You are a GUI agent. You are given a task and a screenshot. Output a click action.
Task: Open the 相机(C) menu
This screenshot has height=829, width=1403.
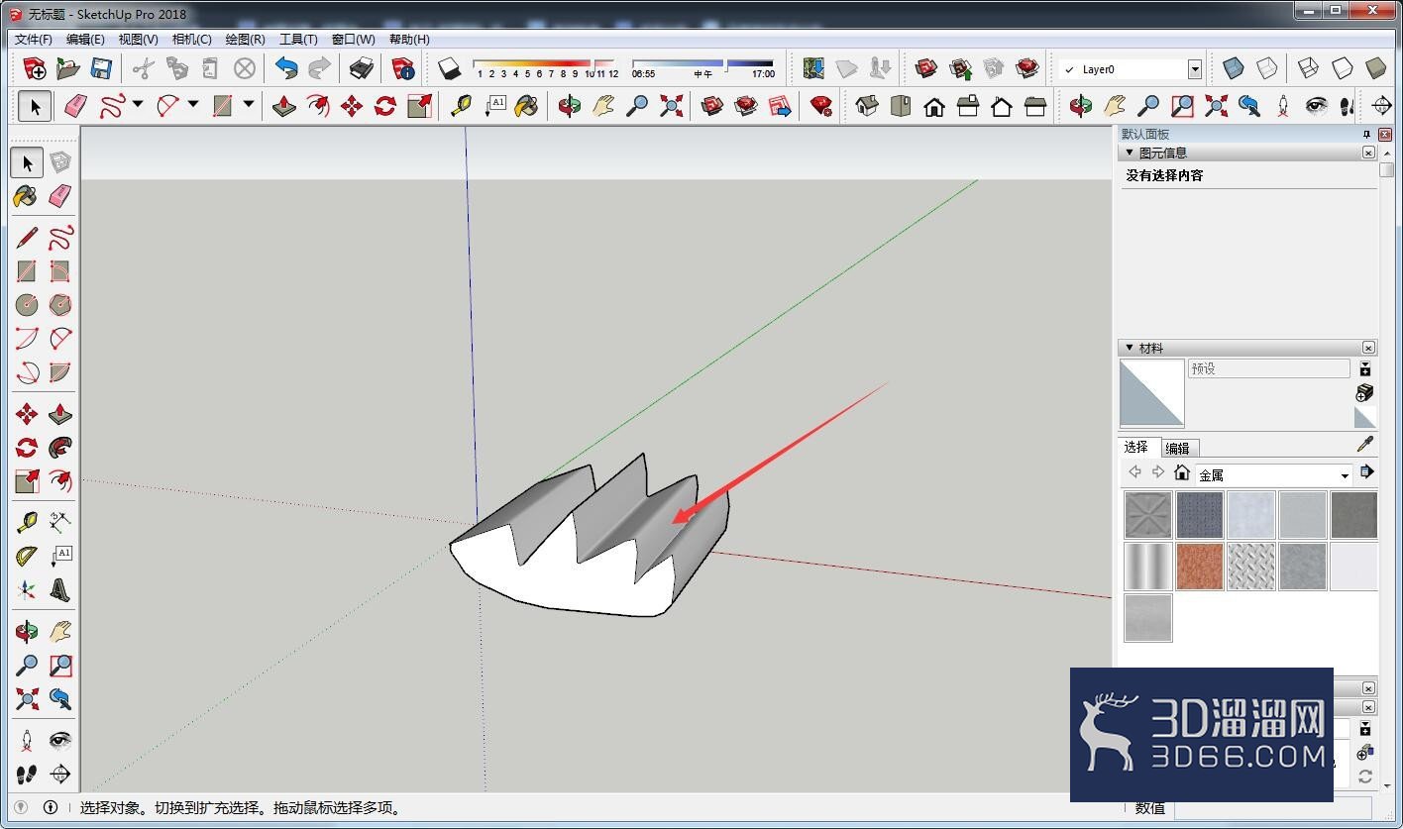pos(191,40)
